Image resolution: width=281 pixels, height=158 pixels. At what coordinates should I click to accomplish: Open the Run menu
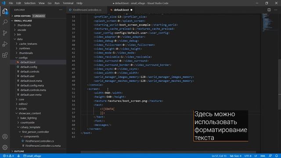pos(57,3)
